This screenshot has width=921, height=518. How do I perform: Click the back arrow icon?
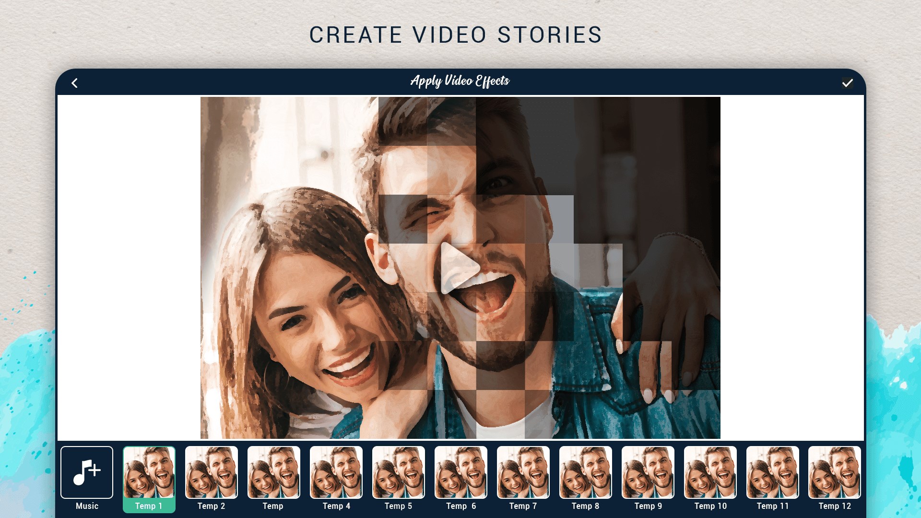pyautogui.click(x=74, y=83)
